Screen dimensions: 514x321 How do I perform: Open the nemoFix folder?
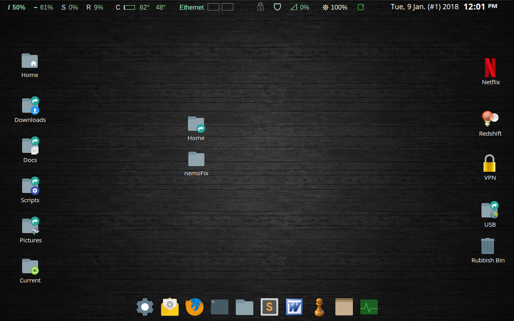click(x=196, y=159)
